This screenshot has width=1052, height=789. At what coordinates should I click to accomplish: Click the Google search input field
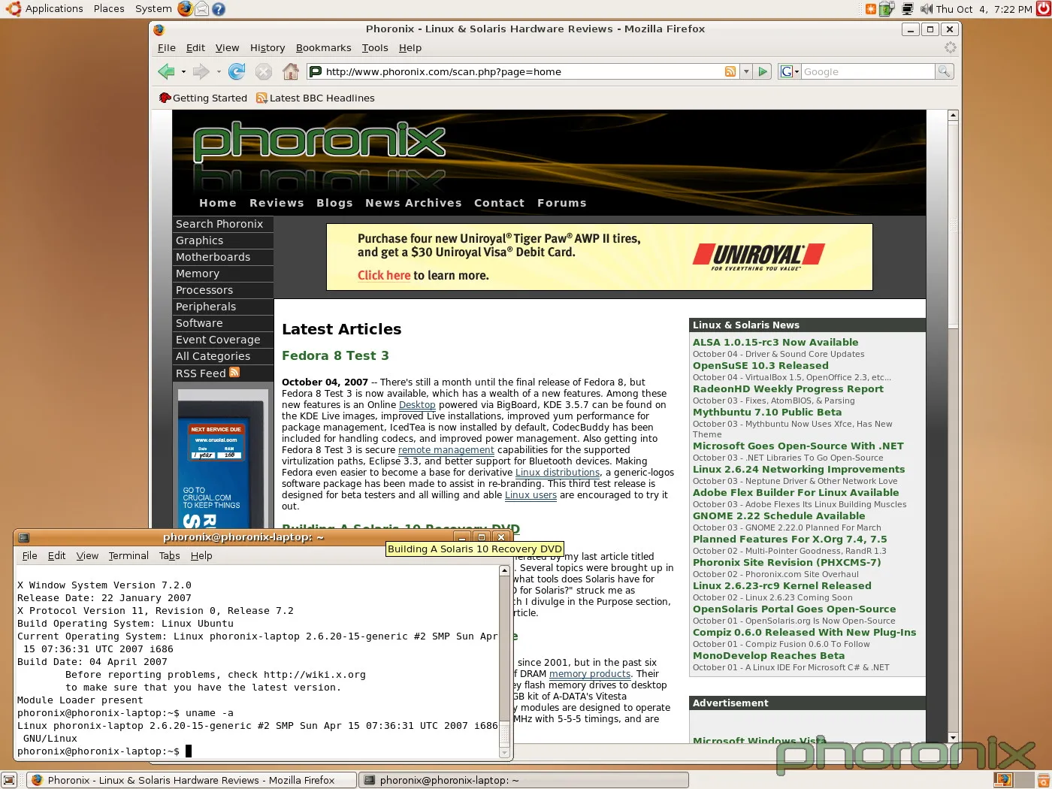tap(867, 71)
